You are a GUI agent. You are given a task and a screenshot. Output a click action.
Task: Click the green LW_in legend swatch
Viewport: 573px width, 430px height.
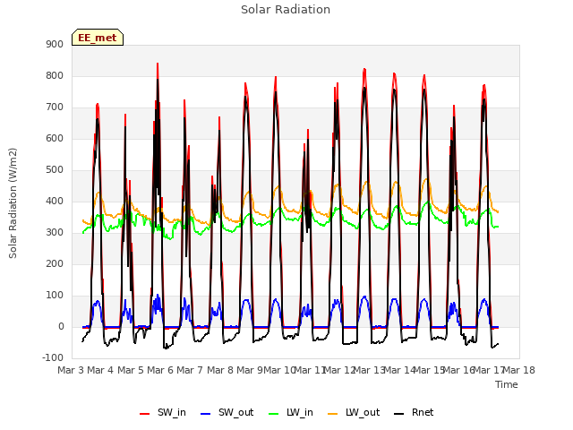(274, 414)
